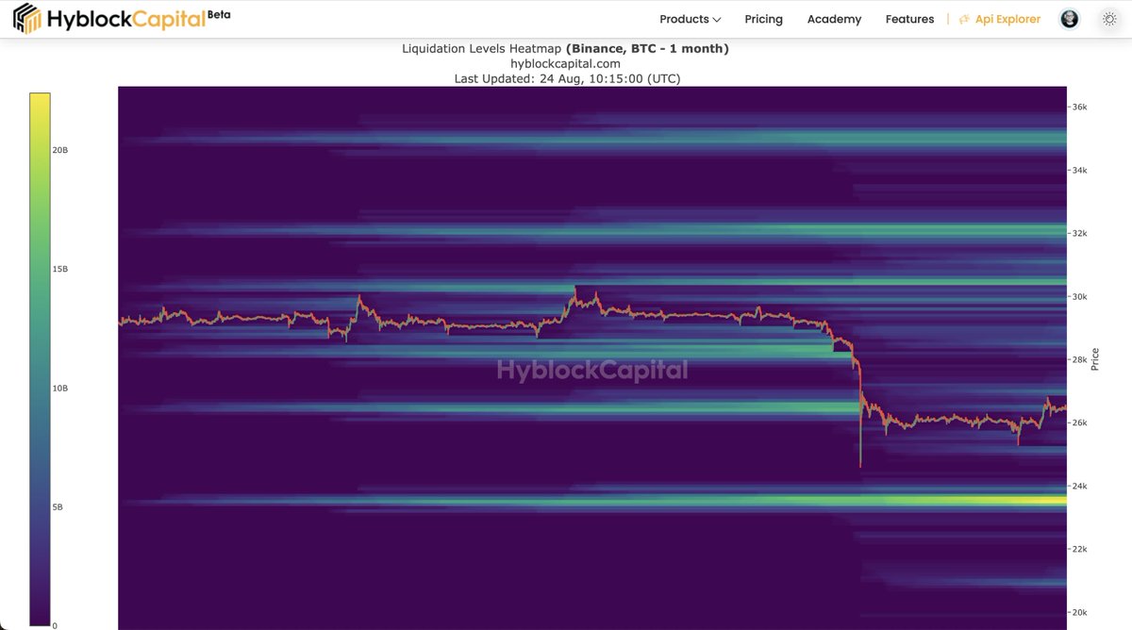Image resolution: width=1132 pixels, height=630 pixels.
Task: Click the 34k price axis label
Action: 1079,171
